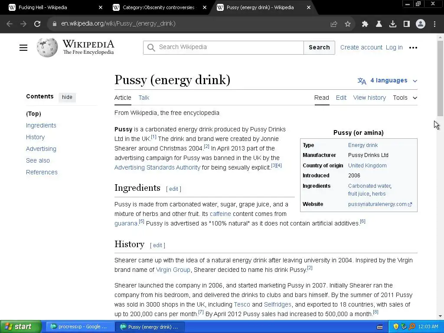
Task: Go forward with the browser forward arrow
Action: point(23,24)
